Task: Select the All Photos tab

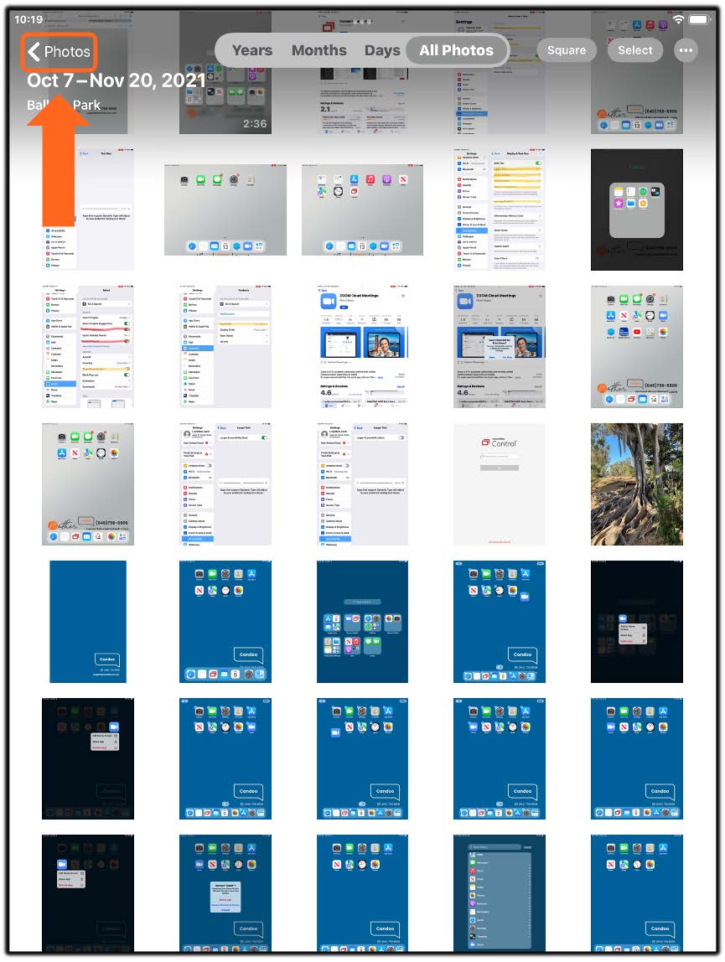Action: point(456,50)
